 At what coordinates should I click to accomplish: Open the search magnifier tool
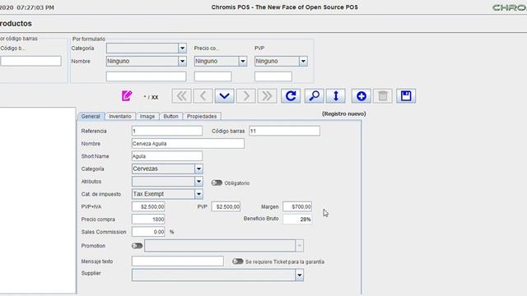pos(315,96)
